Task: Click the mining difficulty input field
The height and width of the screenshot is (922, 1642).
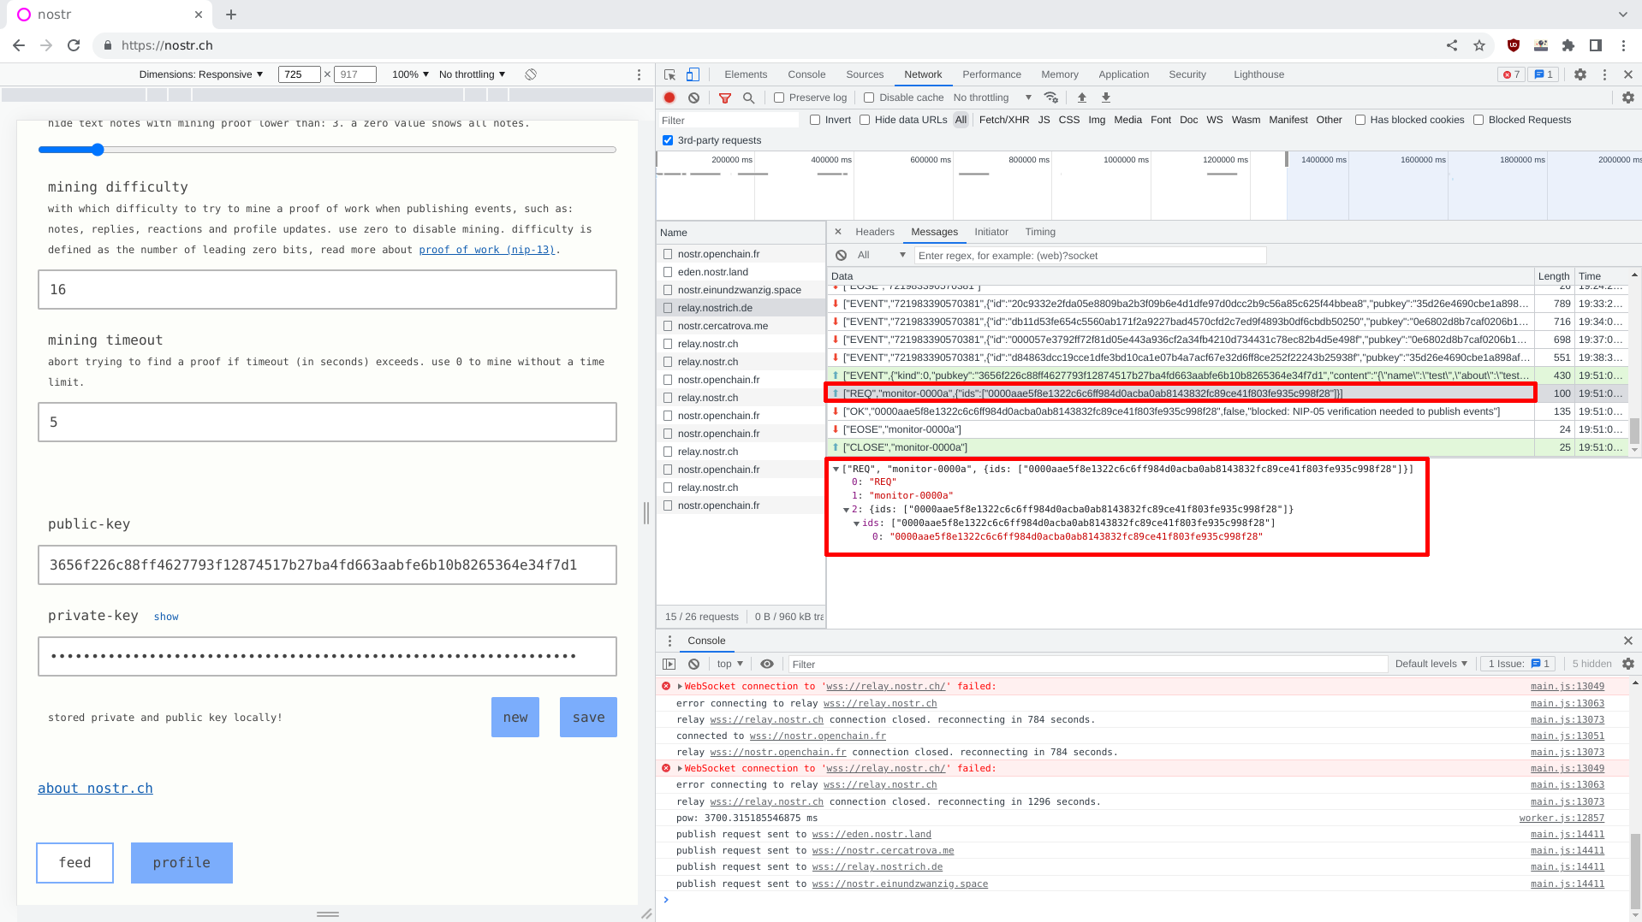Action: coord(327,290)
